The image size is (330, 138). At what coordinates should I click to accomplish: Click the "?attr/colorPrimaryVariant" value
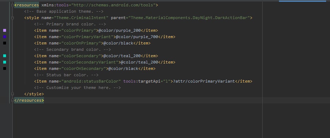point(204,81)
